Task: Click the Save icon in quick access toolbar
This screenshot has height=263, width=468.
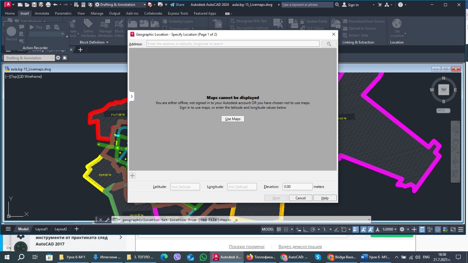Action: tap(34, 5)
